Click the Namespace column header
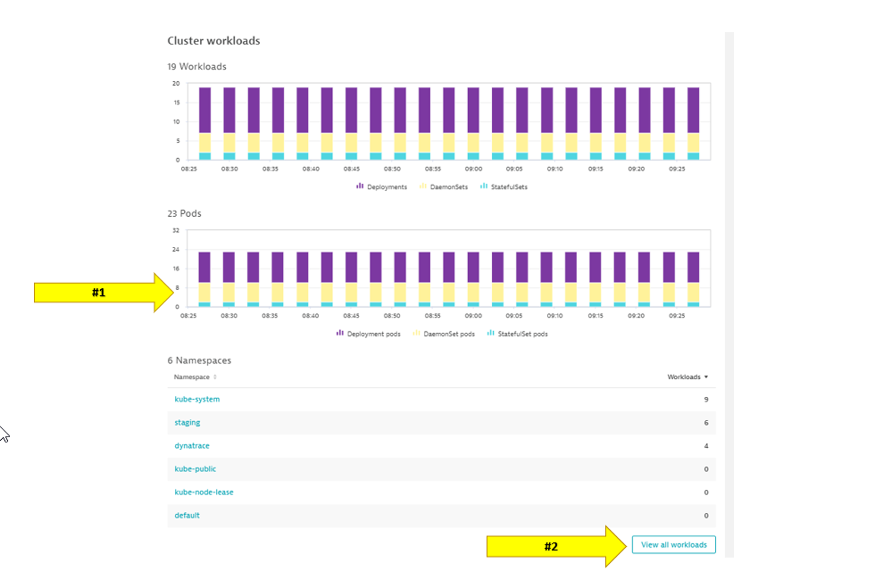 (x=191, y=377)
